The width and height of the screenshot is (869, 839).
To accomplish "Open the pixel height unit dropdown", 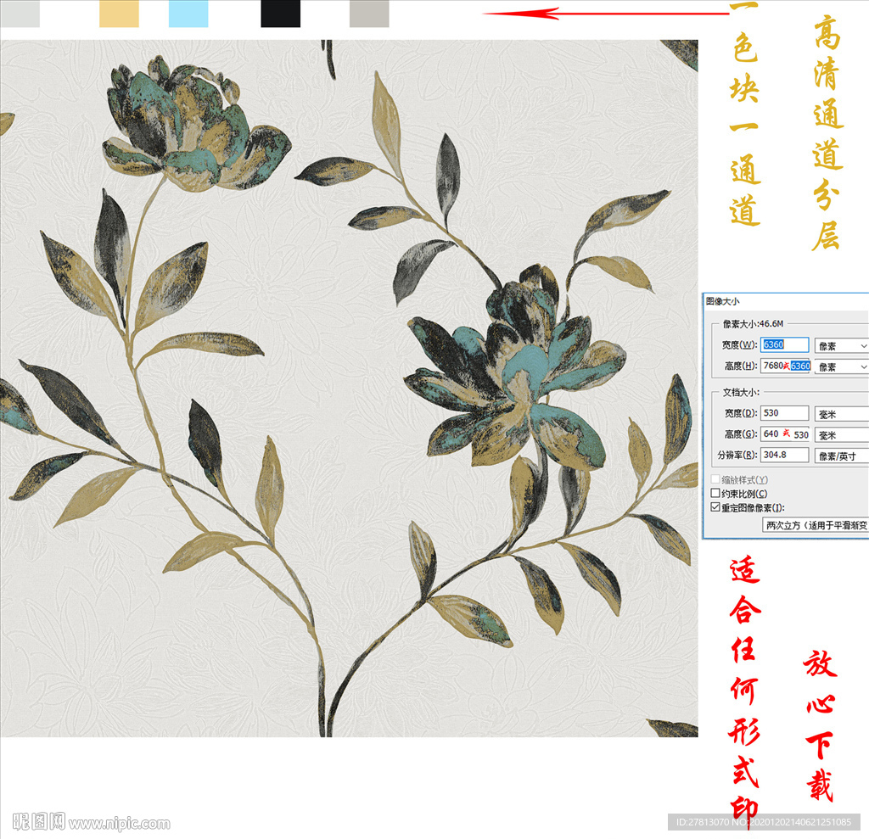I will tap(841, 366).
